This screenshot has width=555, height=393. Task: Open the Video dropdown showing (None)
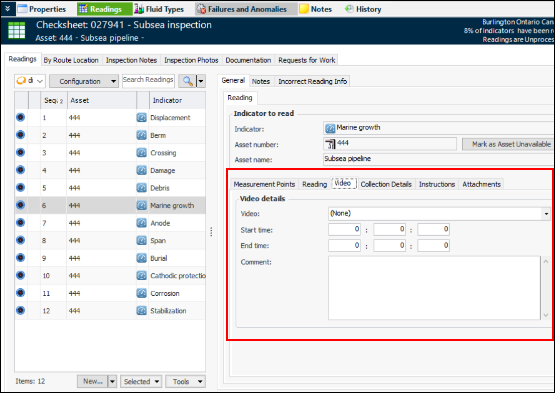tap(546, 214)
